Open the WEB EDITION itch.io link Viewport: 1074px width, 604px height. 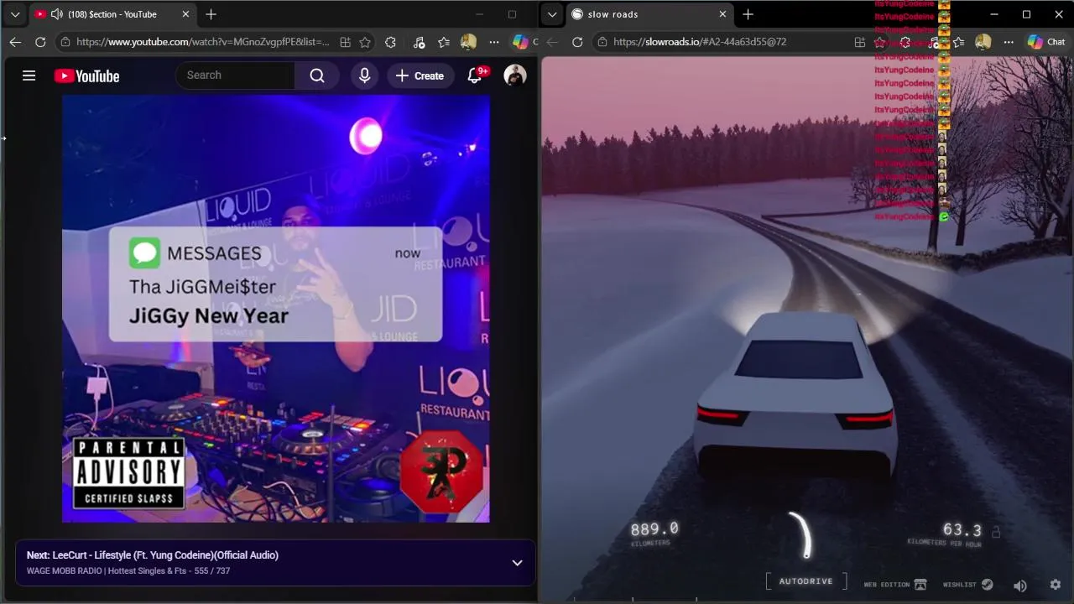(895, 585)
